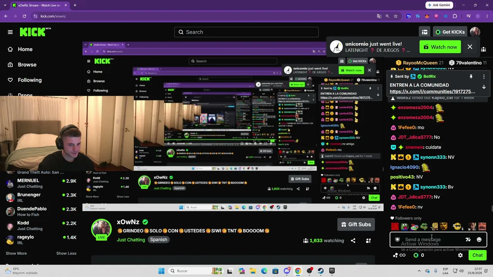Open the x.com communities link in pinned message

tap(432, 92)
